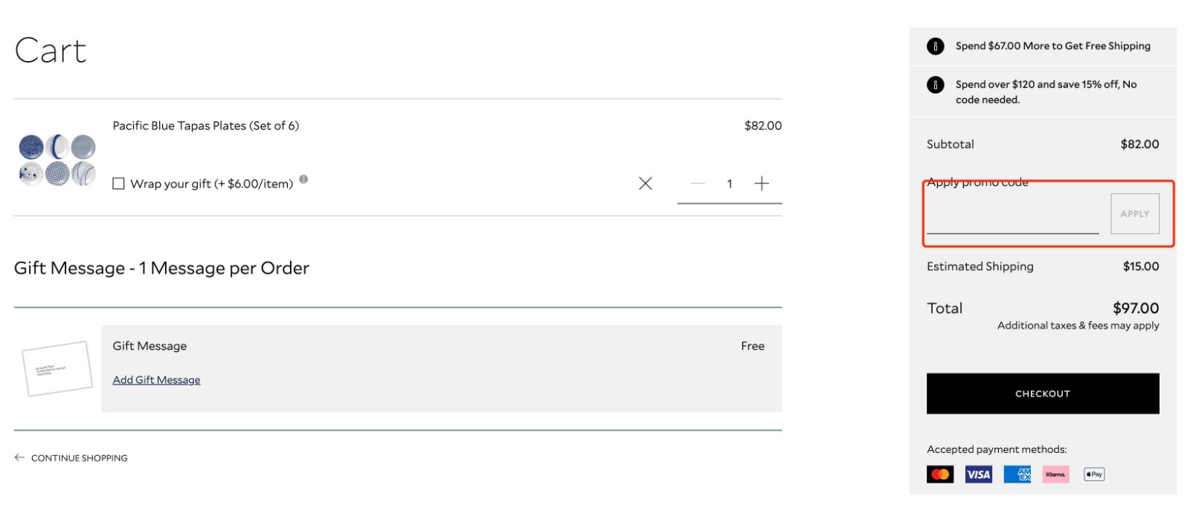Viewport: 1190px width, 508px height.
Task: Click the free shipping info icon
Action: 935,46
